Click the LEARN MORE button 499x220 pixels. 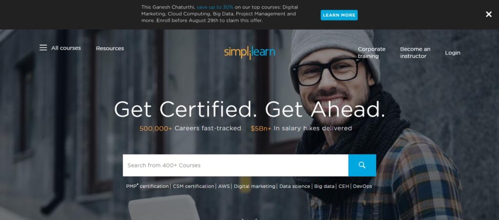click(339, 15)
